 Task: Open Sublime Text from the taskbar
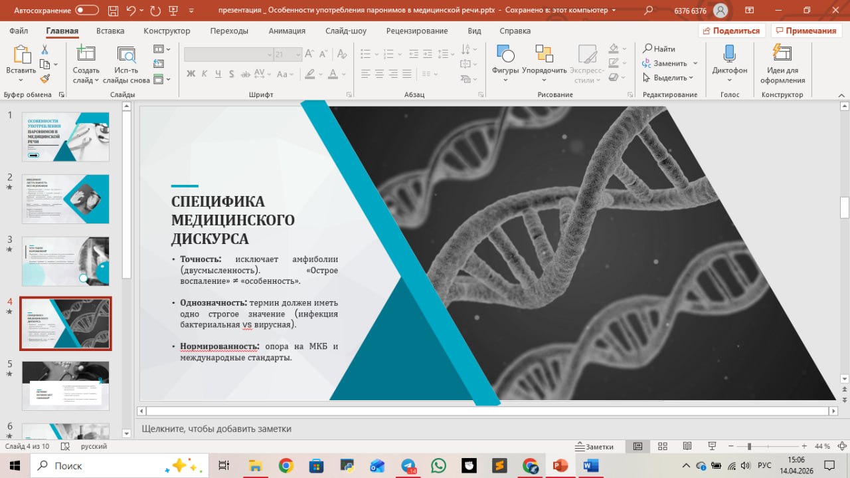[x=499, y=466]
